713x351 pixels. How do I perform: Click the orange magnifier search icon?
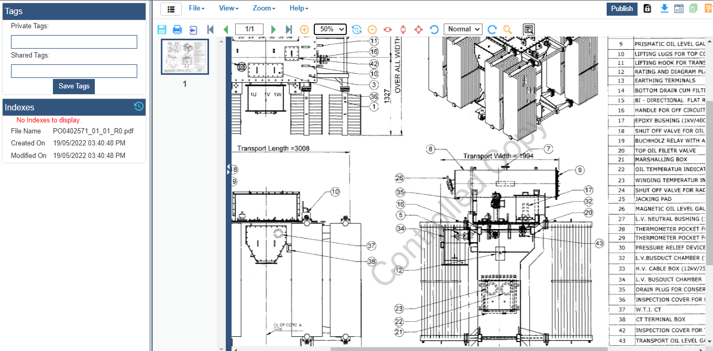click(507, 29)
